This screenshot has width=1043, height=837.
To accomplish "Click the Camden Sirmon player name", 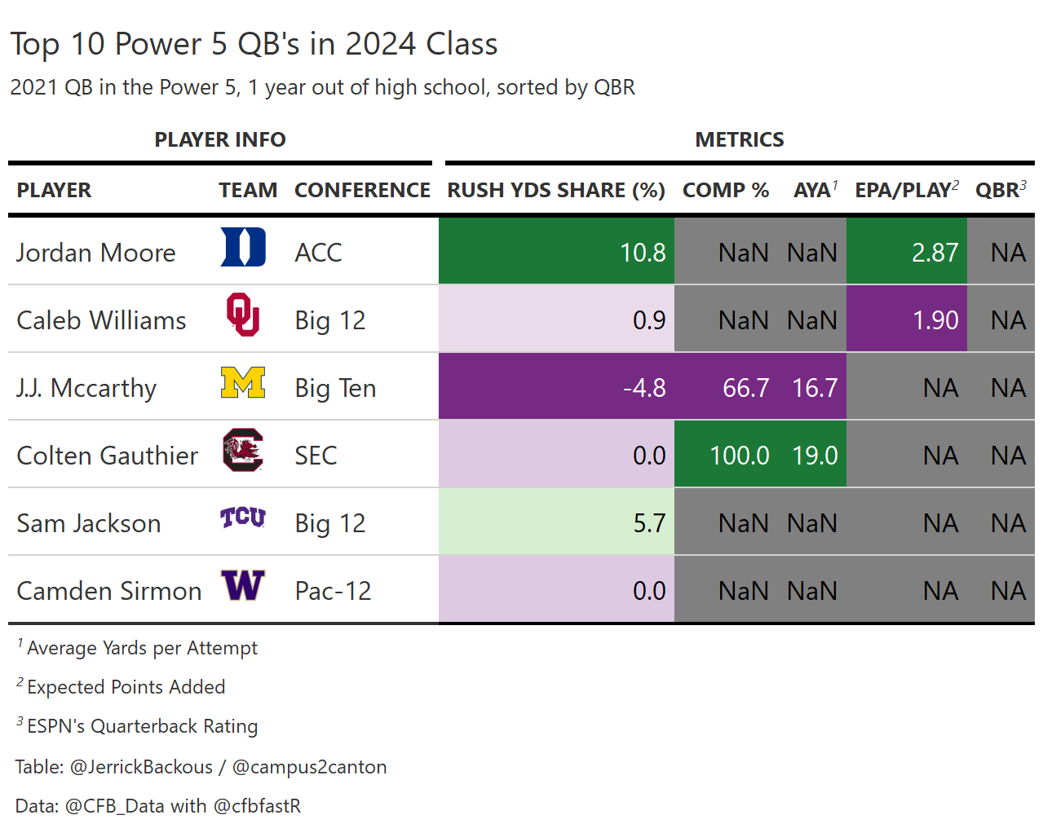I will [109, 592].
